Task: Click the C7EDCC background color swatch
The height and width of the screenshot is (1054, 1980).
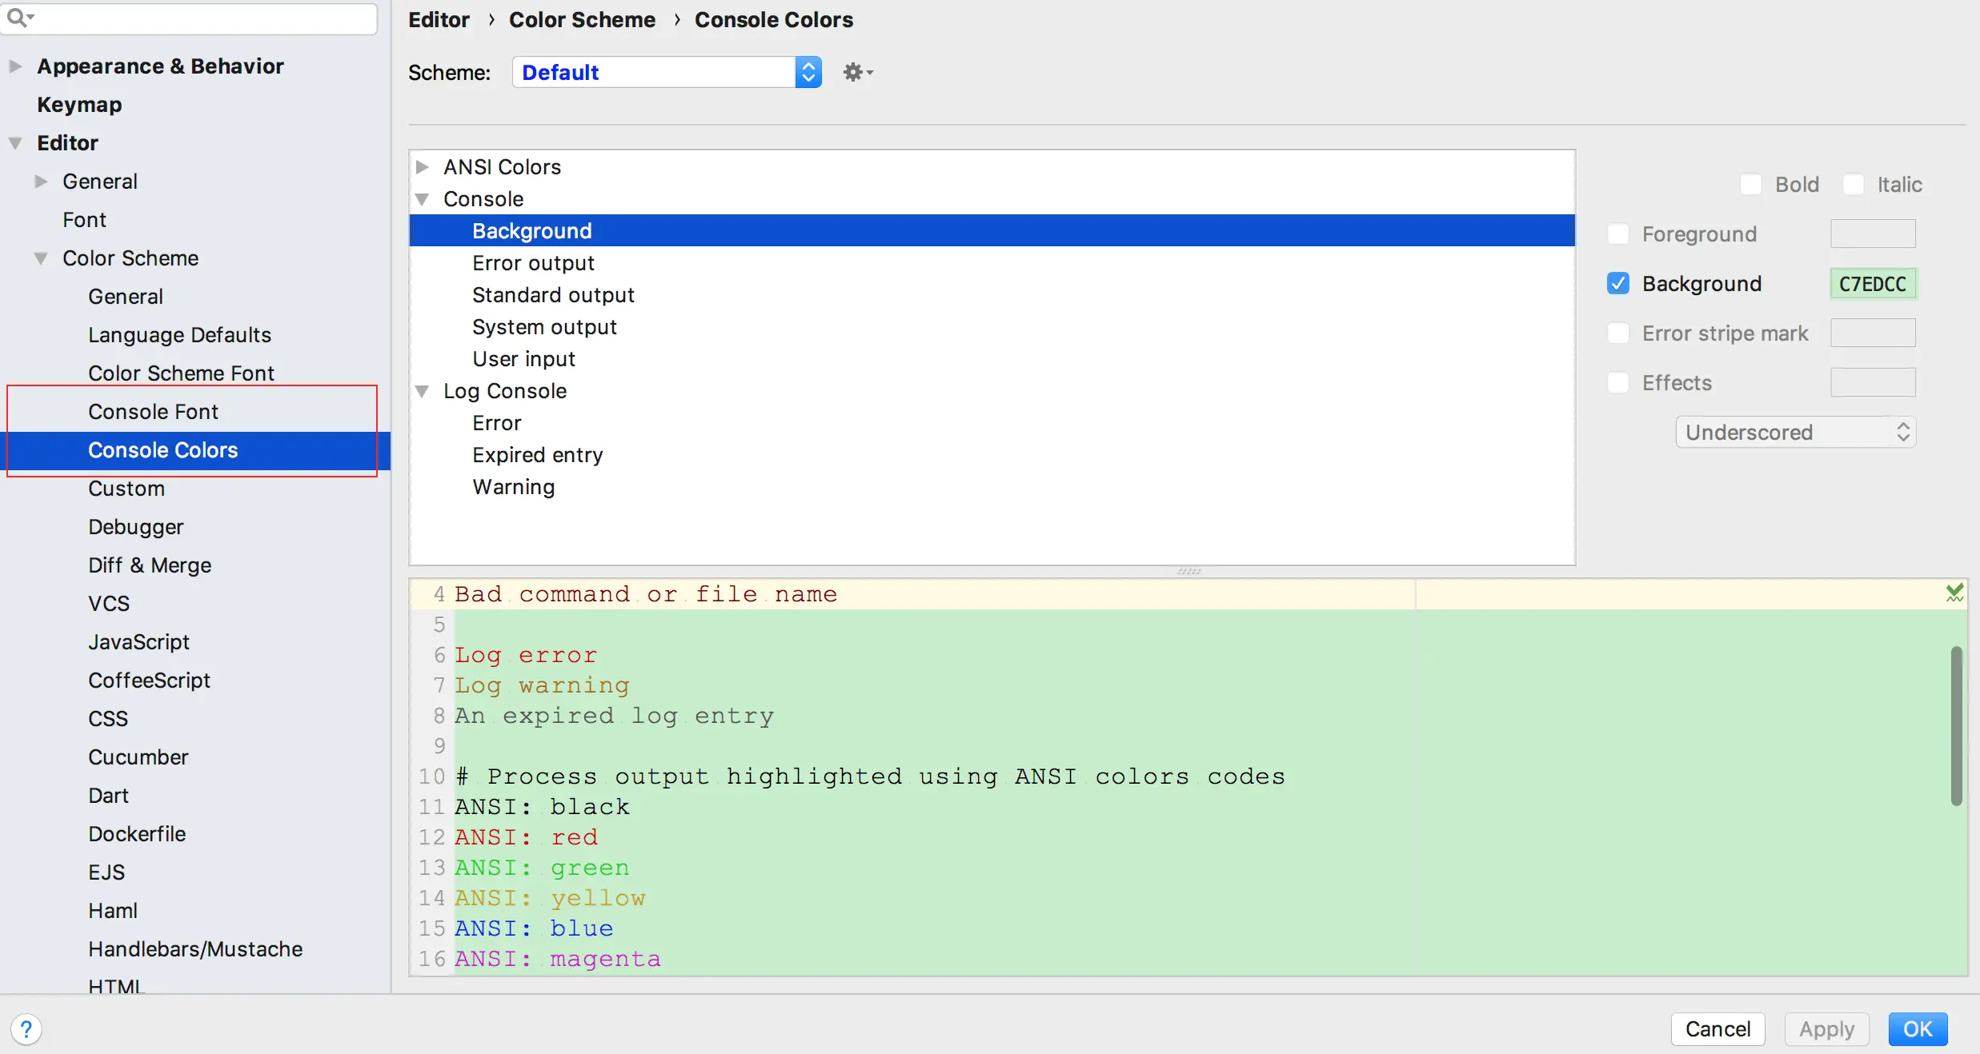Action: [x=1873, y=284]
